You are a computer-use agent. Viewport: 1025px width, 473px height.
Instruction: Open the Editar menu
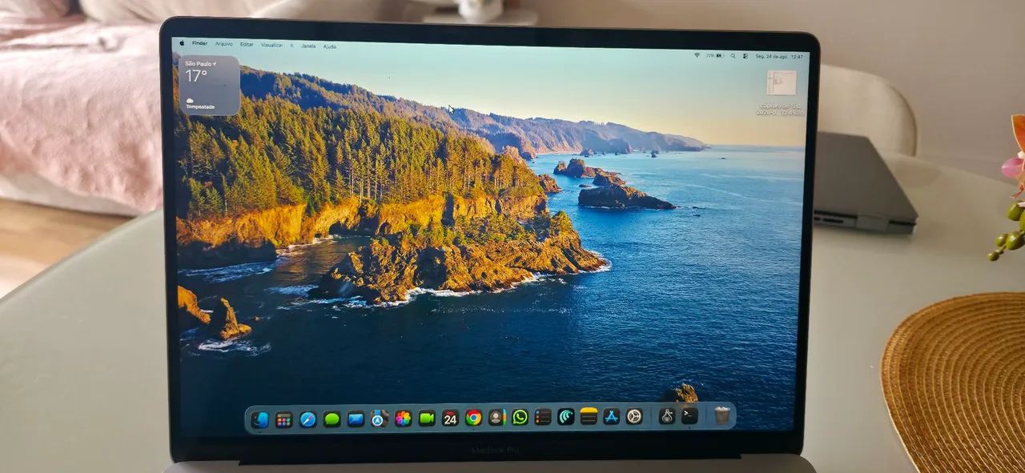[247, 44]
